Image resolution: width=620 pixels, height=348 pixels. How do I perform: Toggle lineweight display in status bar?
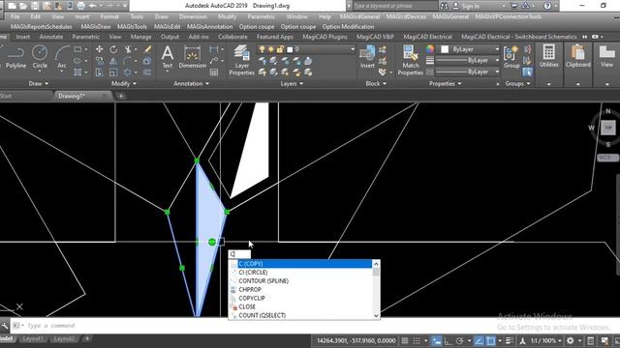pyautogui.click(x=510, y=341)
